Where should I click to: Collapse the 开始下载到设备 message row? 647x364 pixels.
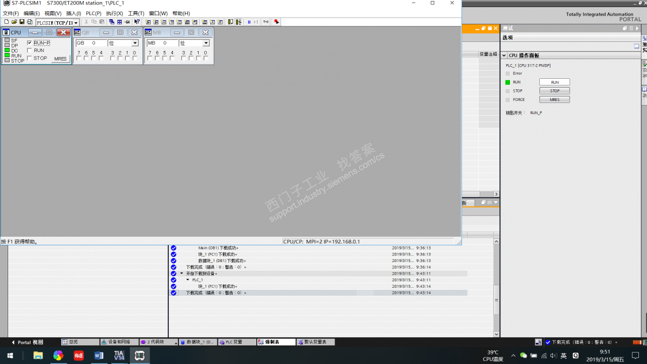pos(182,274)
